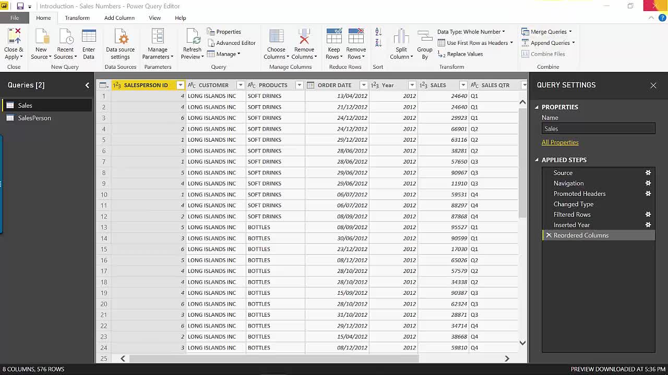Open the Merge Queries dropdown arrow

pyautogui.click(x=570, y=32)
